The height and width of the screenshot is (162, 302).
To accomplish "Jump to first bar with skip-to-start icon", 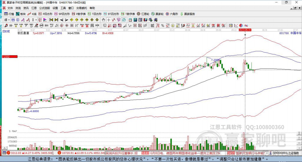I will tap(51, 20).
